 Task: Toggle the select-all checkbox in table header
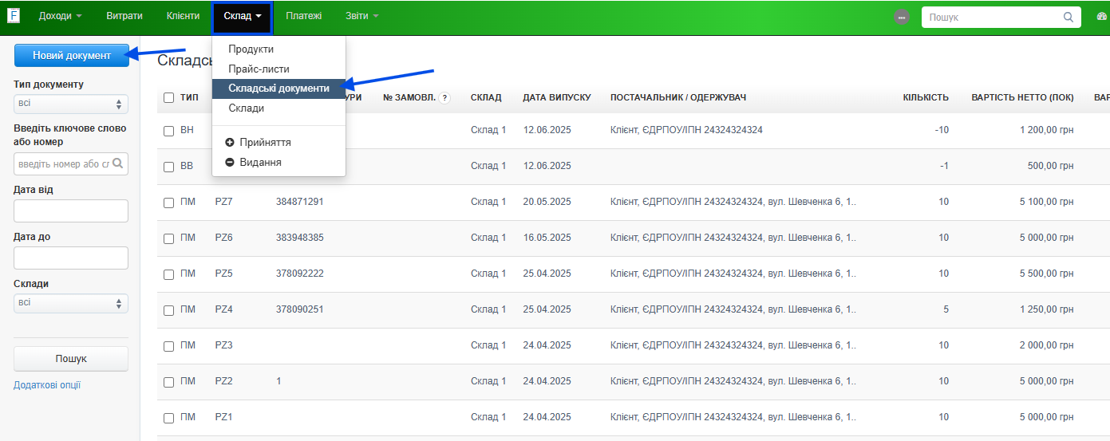coord(168,98)
